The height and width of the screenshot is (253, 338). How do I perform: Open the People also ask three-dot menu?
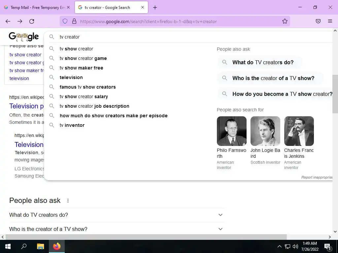[68, 201]
